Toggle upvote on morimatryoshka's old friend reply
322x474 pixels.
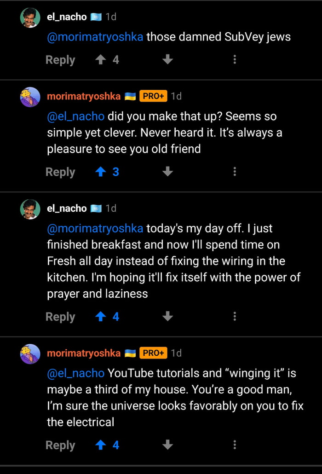100,171
